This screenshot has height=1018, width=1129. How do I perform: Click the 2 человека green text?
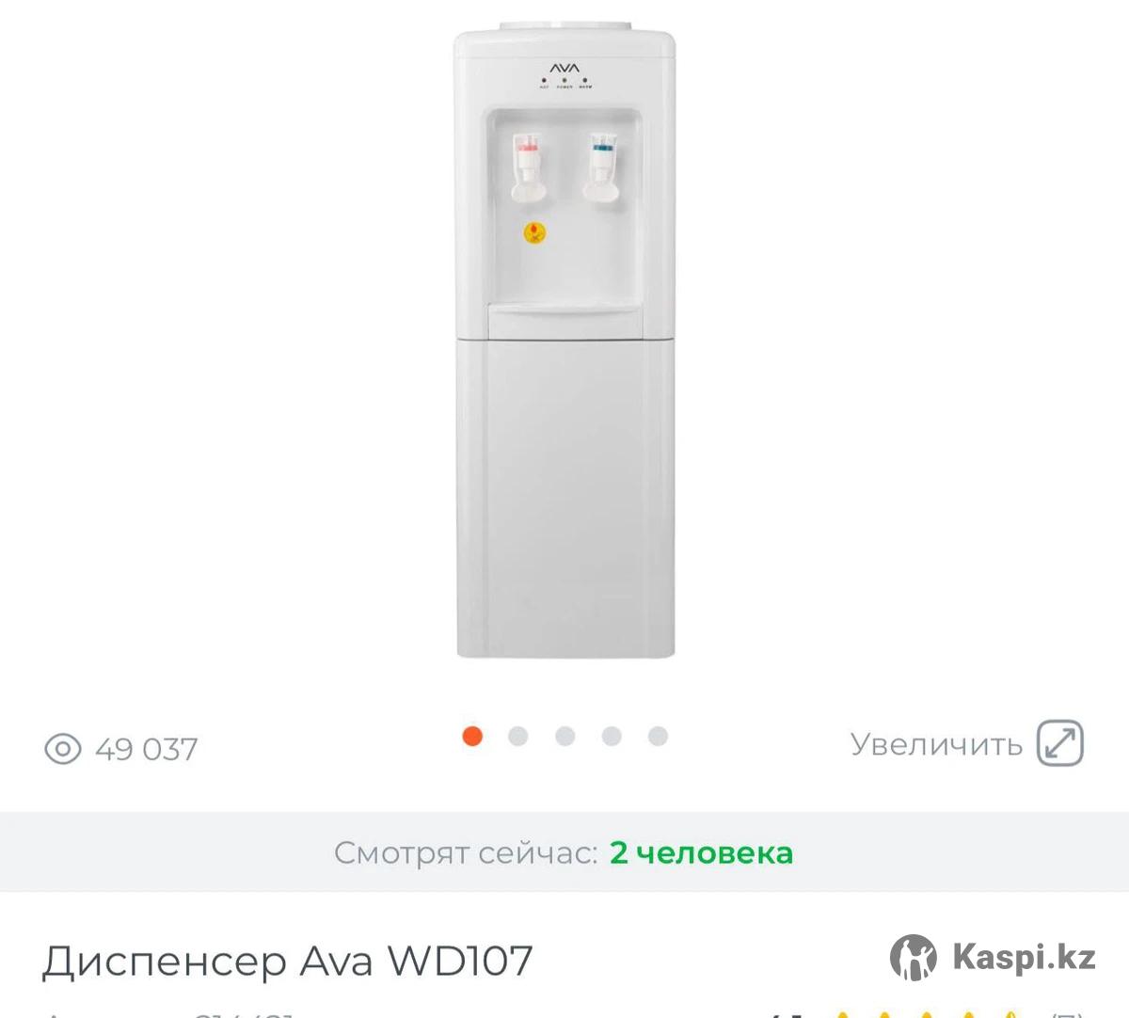(x=701, y=852)
